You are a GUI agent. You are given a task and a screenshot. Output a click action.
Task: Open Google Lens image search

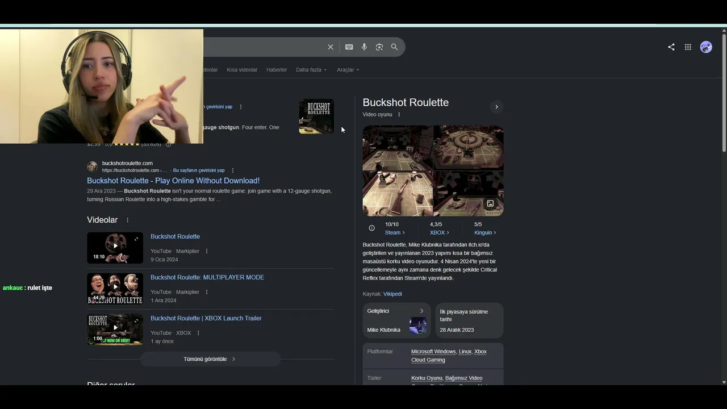[379, 47]
